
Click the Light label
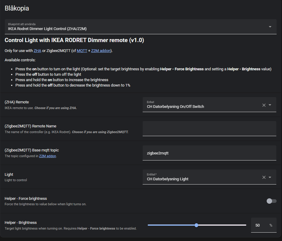pos(9,174)
